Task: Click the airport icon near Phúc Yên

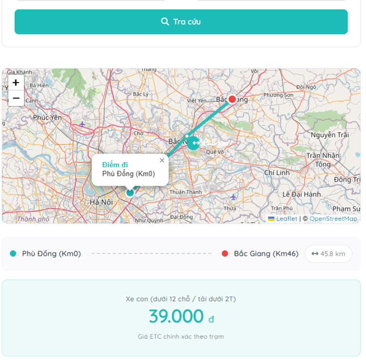Action: tap(82, 124)
